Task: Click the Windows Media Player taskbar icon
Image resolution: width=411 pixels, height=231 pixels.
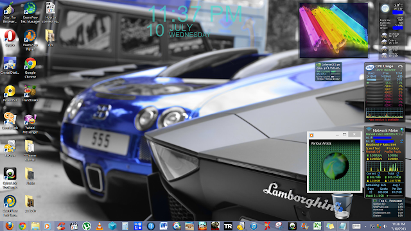Action: 48,226
